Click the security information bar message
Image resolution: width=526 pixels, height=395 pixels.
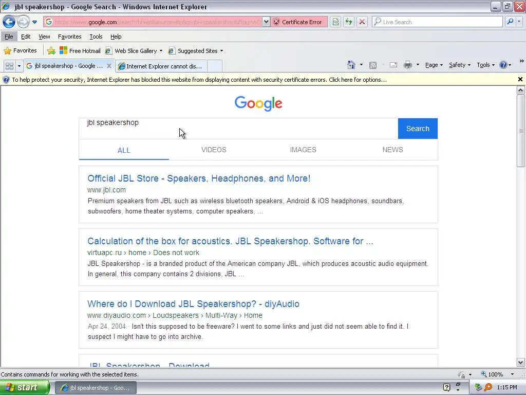(199, 80)
